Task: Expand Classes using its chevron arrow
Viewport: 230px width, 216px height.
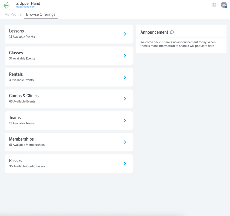Action: pyautogui.click(x=125, y=56)
